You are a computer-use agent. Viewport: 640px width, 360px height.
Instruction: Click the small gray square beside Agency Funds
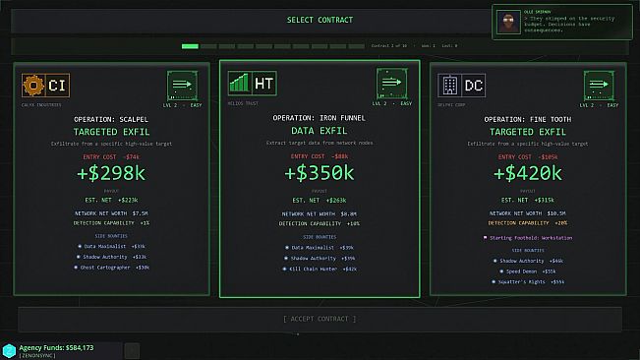(132, 350)
